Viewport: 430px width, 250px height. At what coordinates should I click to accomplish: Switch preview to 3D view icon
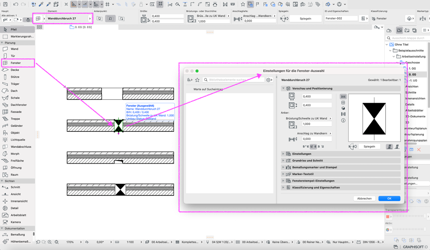[343, 108]
